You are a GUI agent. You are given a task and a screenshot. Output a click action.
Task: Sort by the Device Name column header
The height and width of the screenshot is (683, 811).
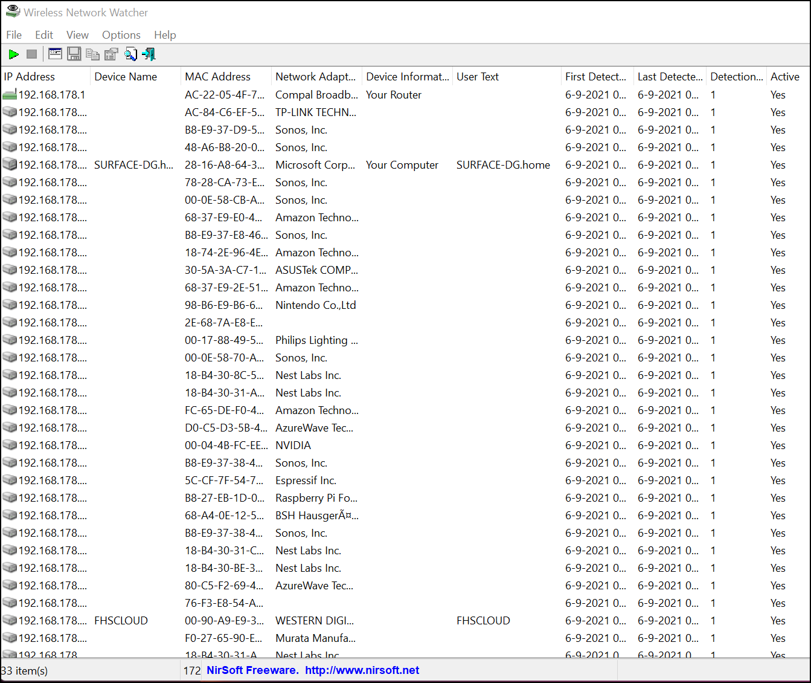136,77
